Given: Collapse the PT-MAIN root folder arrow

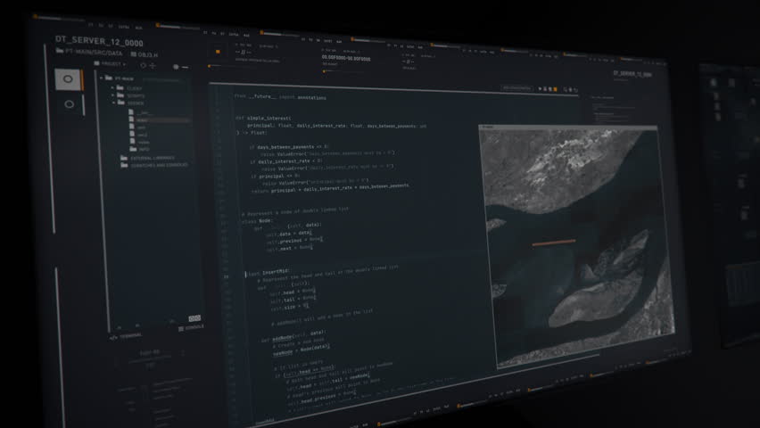Looking at the screenshot, I should (101, 78).
